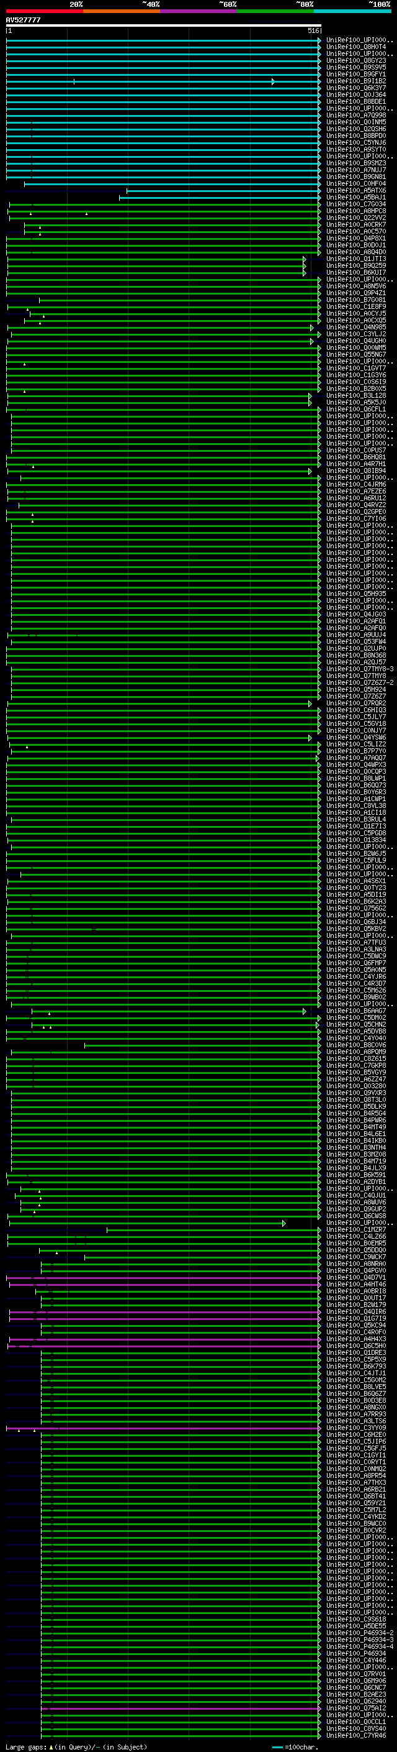Select hit UniRef100_Q4P8X1
The width and height of the screenshot is (397, 1752).
point(355,239)
